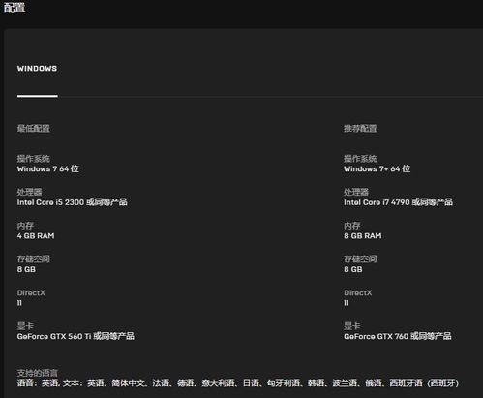Click the minimum 存储空间 '8 GB' value
This screenshot has width=483, height=398.
26,269
